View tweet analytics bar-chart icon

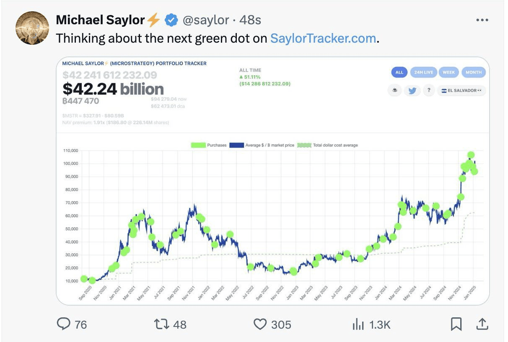click(x=358, y=324)
